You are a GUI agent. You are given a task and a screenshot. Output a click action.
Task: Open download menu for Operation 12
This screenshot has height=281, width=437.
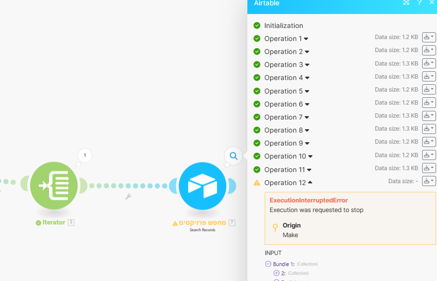click(x=429, y=181)
